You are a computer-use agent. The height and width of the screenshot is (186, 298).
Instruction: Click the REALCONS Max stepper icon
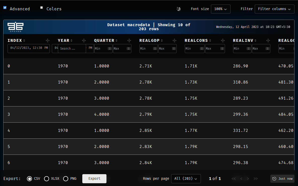(222, 49)
